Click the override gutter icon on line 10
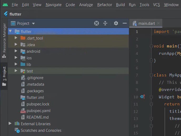This screenshot has width=181, height=136. point(143,97)
